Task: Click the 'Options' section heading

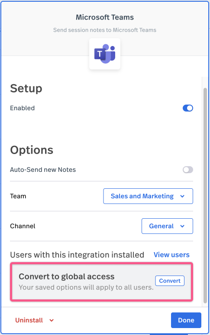Action: pyautogui.click(x=32, y=150)
